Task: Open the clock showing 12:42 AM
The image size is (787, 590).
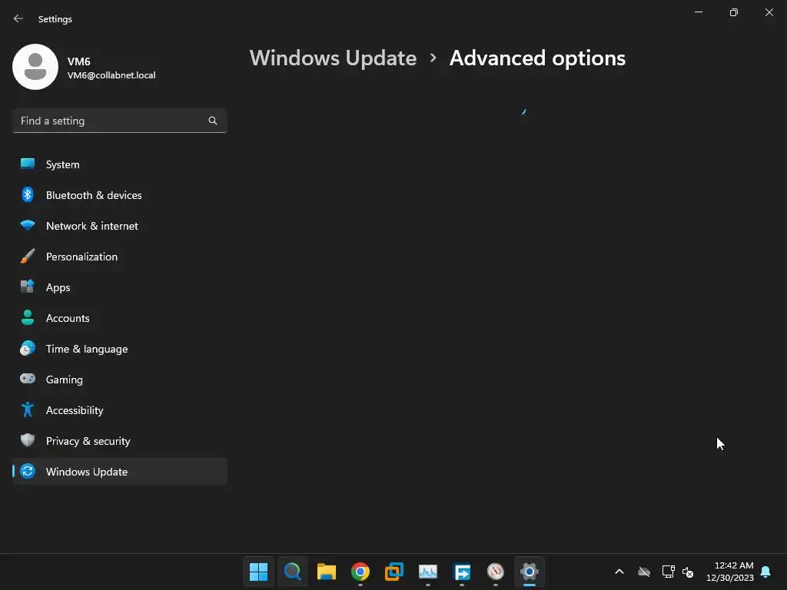Action: 730,572
